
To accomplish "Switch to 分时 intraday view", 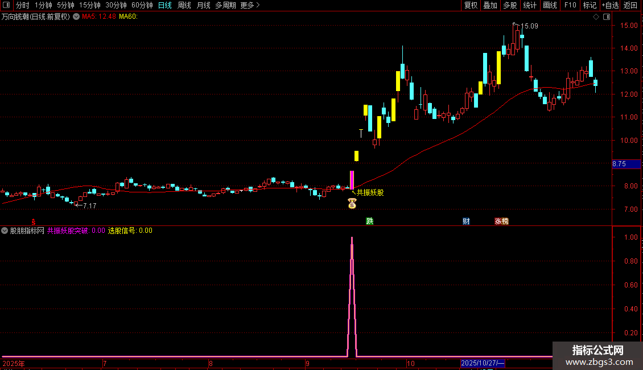I will coord(23,5).
